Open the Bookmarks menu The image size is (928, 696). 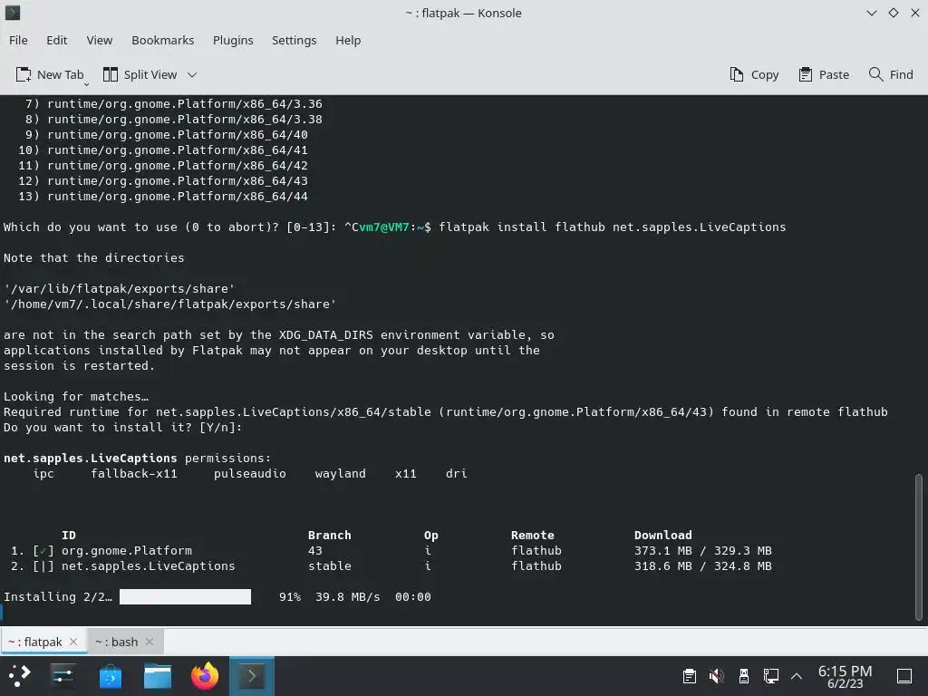tap(163, 40)
